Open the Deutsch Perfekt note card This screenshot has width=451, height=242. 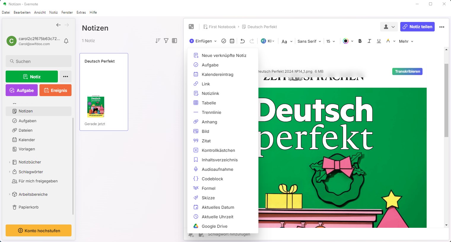(104, 92)
